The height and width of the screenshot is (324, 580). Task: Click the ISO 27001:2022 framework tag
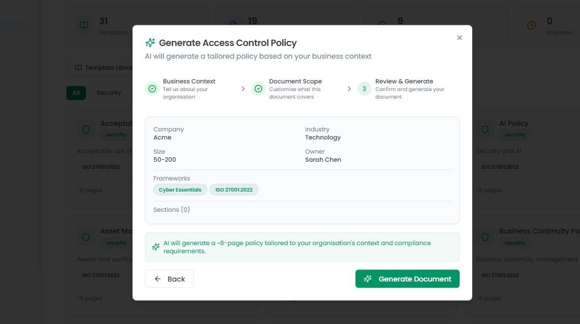(x=234, y=190)
